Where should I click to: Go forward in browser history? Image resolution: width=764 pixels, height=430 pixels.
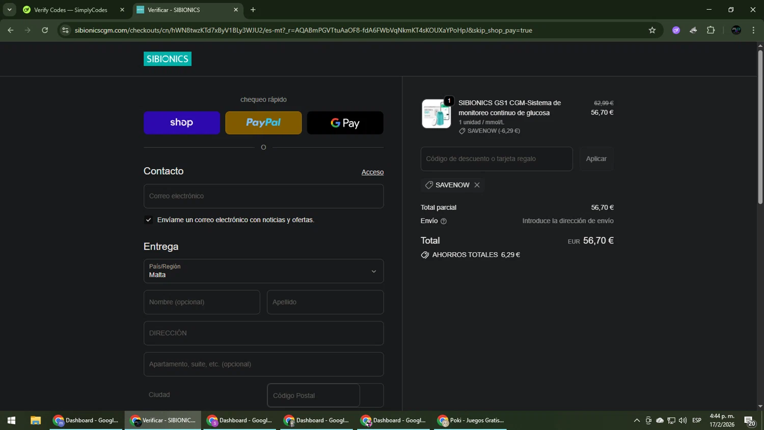click(28, 30)
